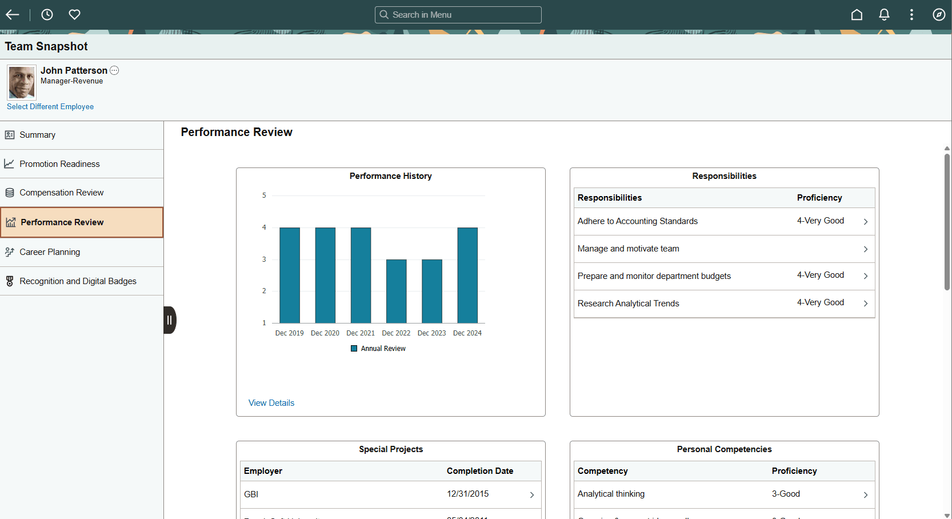Open notifications bell icon
Viewport: 952px width, 519px height.
click(884, 15)
